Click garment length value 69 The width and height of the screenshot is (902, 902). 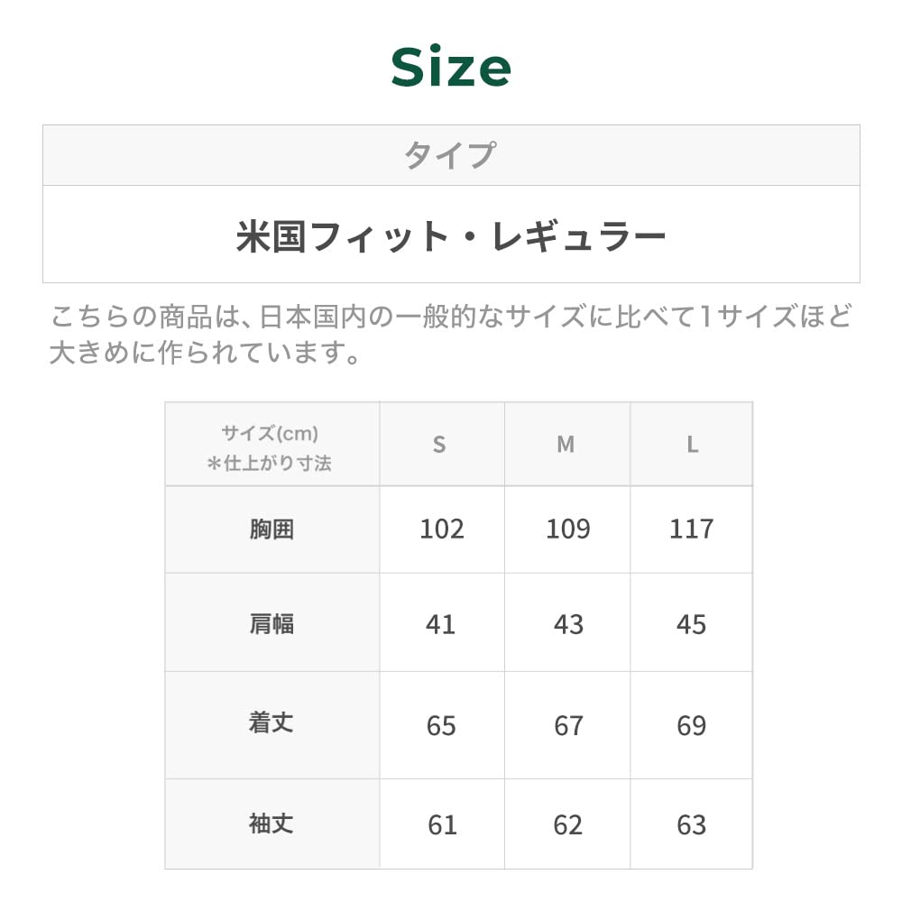tap(692, 725)
